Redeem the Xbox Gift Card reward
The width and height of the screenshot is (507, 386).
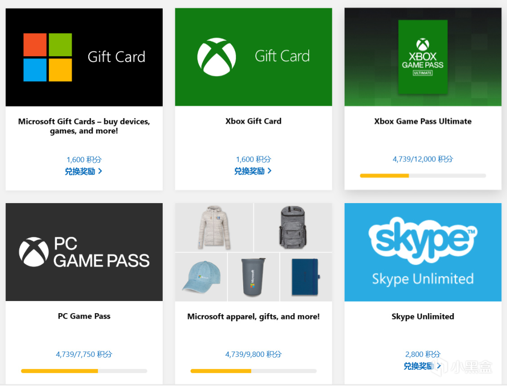point(253,171)
